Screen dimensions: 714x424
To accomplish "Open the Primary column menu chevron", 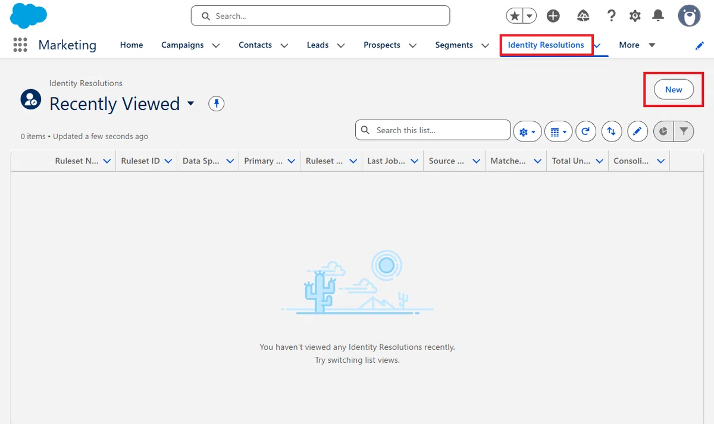I will pyautogui.click(x=292, y=161).
